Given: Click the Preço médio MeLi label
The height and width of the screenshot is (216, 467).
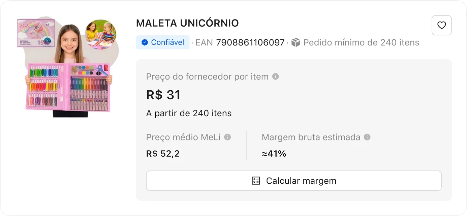Looking at the screenshot, I should point(183,137).
